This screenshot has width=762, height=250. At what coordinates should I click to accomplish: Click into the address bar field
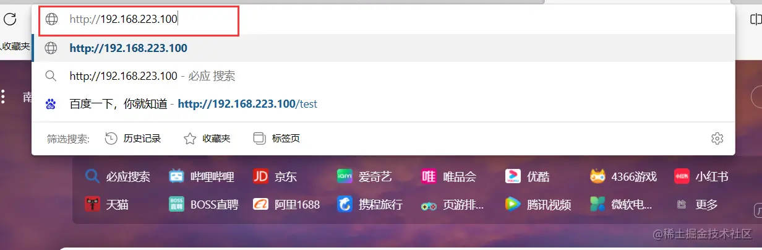(383, 19)
